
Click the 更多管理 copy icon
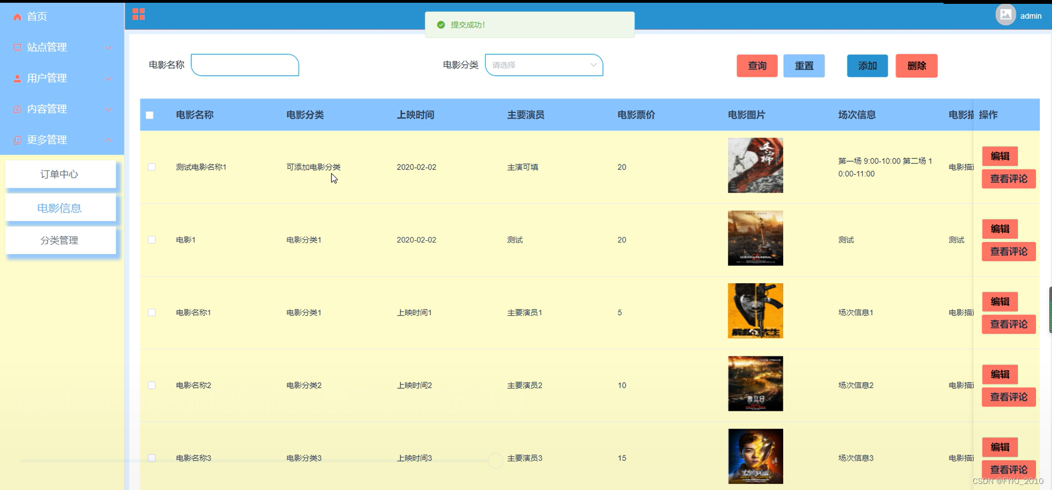click(x=18, y=140)
